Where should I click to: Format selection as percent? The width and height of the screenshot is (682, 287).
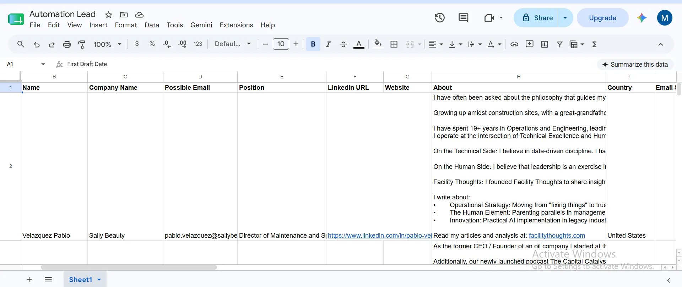pos(152,44)
